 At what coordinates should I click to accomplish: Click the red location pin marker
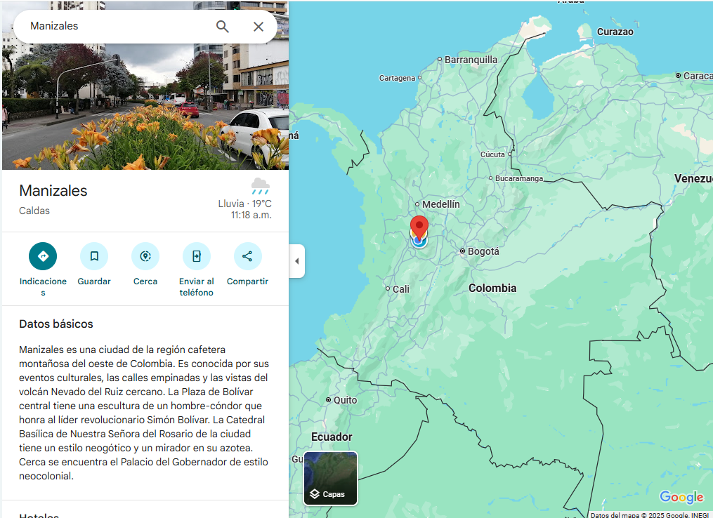click(x=419, y=227)
